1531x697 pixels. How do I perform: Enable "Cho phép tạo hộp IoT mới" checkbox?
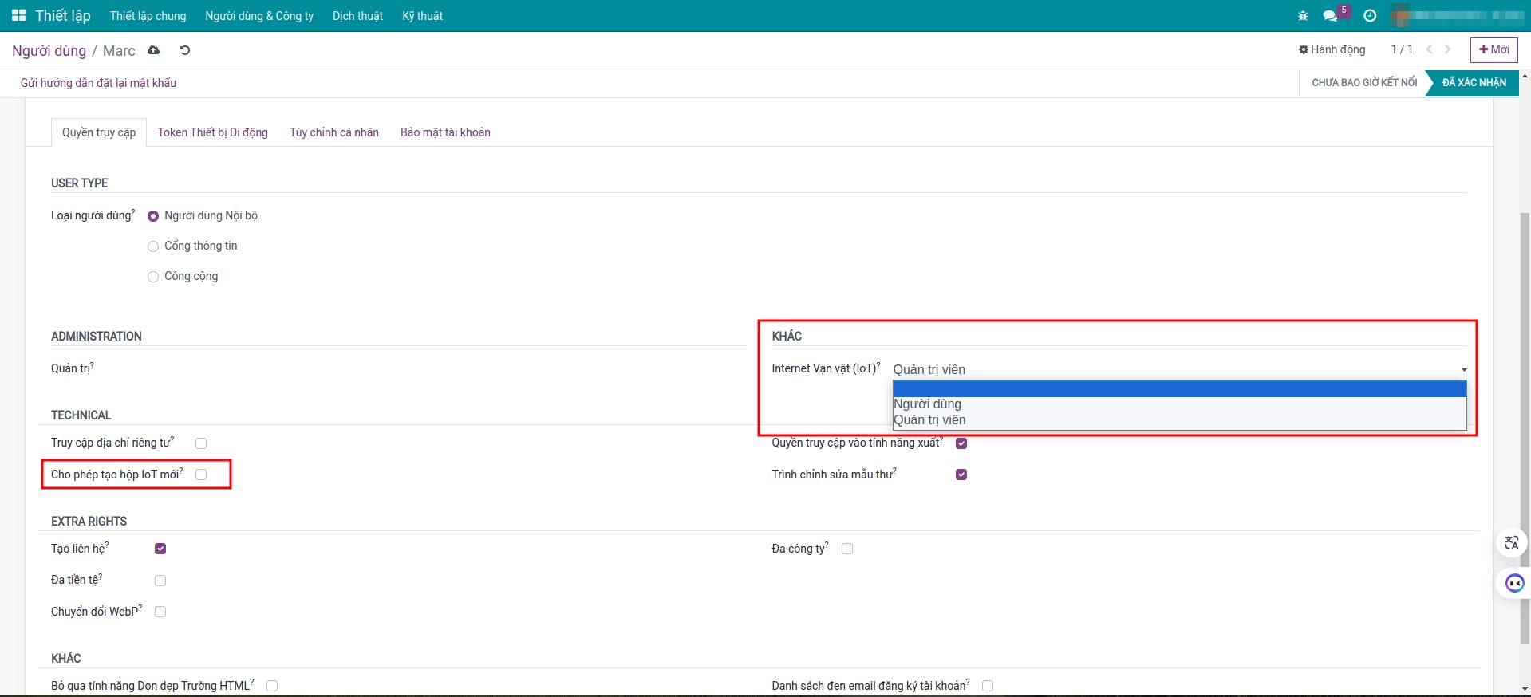201,475
